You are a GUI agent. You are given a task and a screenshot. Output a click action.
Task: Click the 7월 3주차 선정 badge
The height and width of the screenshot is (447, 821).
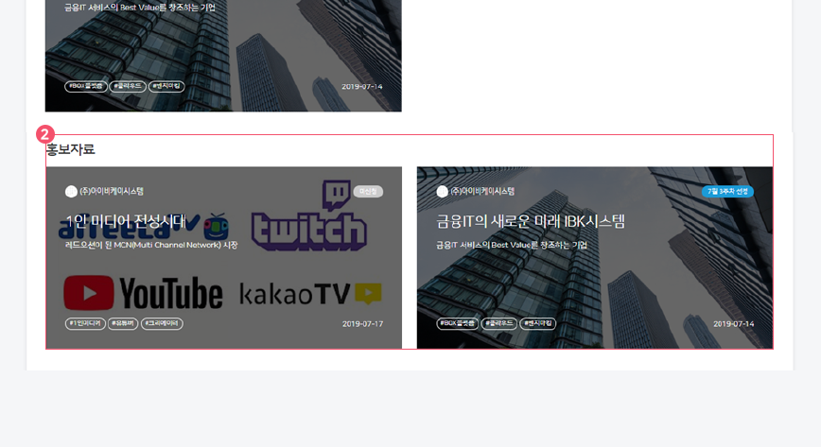(727, 192)
